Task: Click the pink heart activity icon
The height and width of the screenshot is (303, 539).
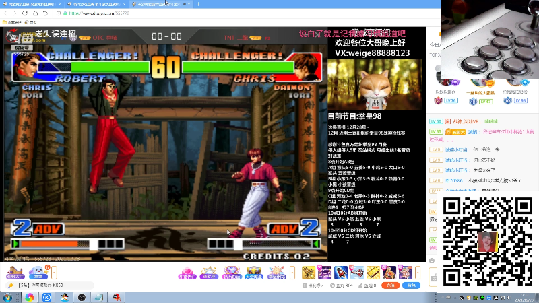Action: click(x=187, y=273)
